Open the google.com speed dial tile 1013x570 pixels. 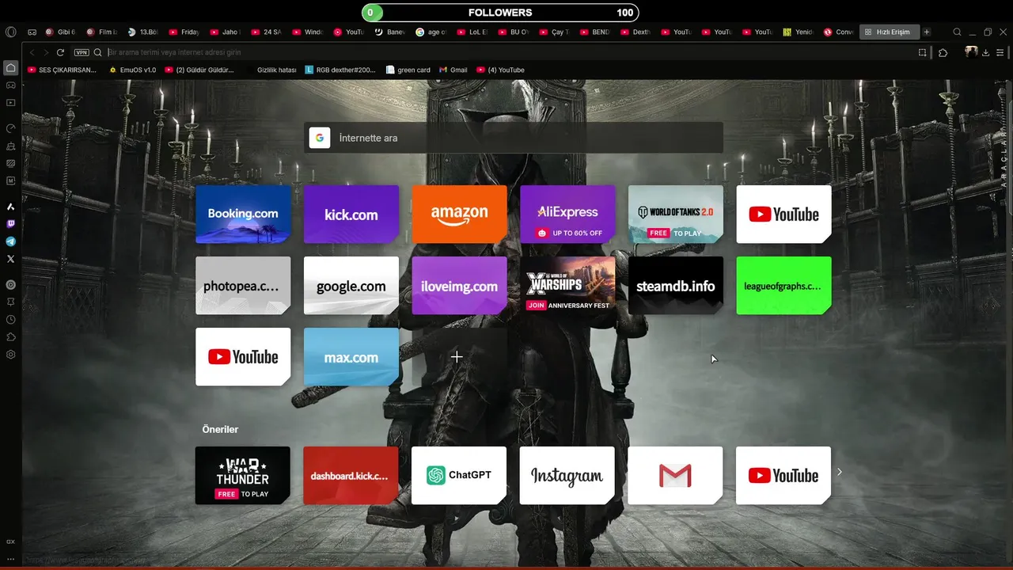(351, 285)
